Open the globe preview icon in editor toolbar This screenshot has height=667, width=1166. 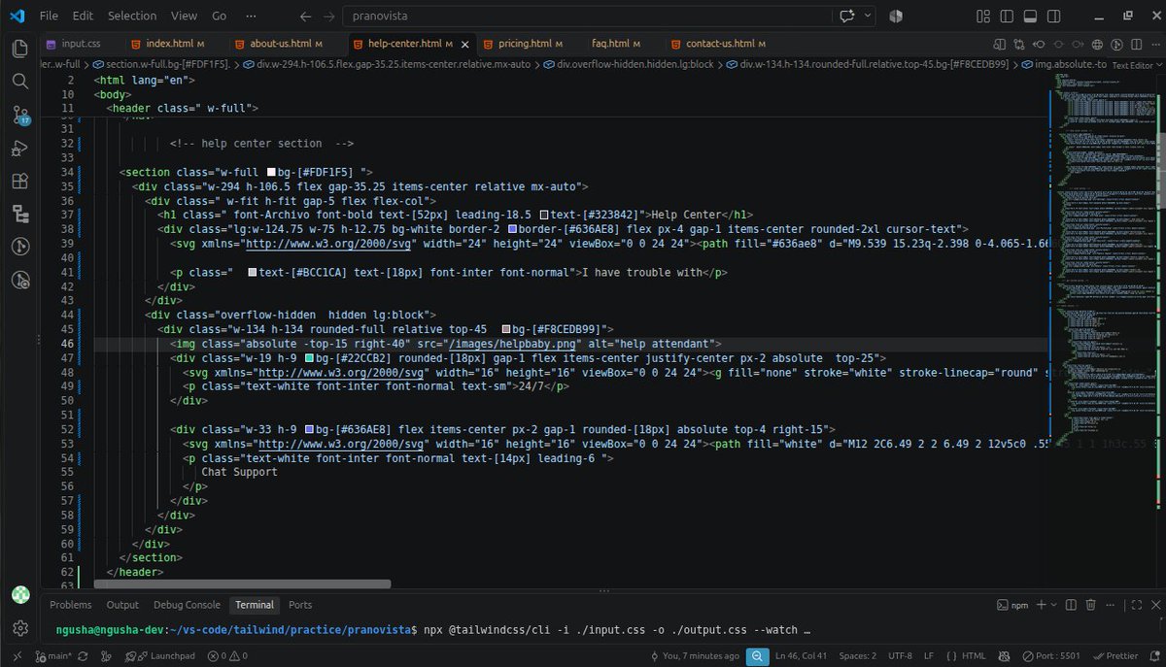point(1097,44)
